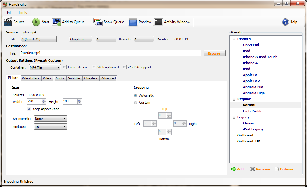Open the Container MP4 File dropdown

pyautogui.click(x=45, y=67)
